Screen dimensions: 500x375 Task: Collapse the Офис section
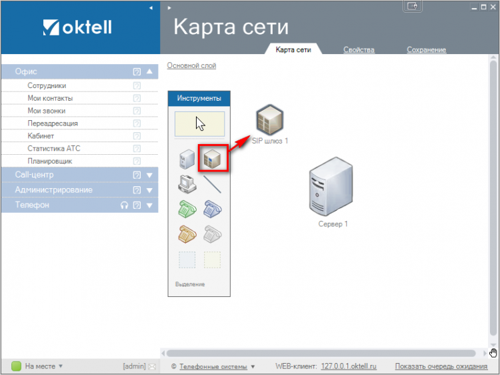150,71
